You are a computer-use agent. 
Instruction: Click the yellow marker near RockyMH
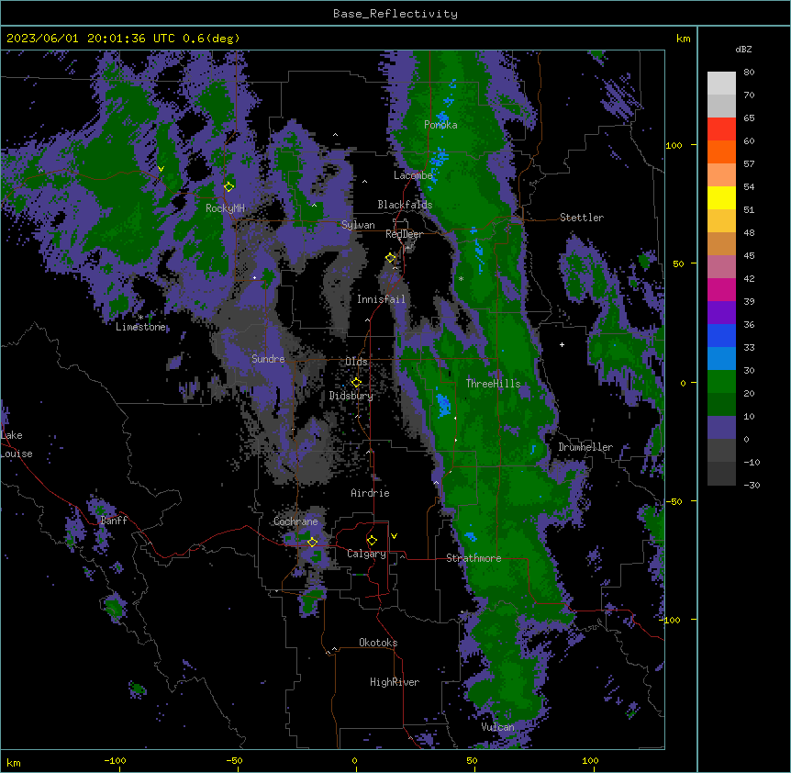(x=229, y=186)
